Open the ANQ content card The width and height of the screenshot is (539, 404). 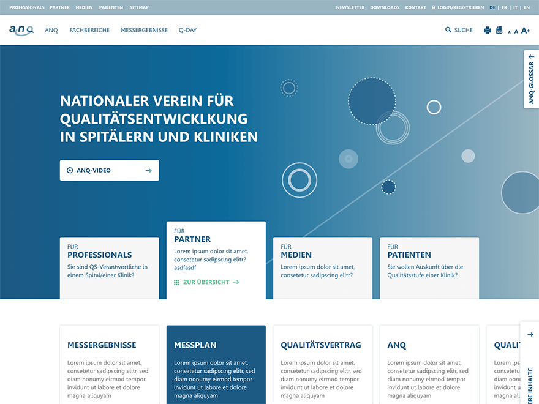pos(429,364)
